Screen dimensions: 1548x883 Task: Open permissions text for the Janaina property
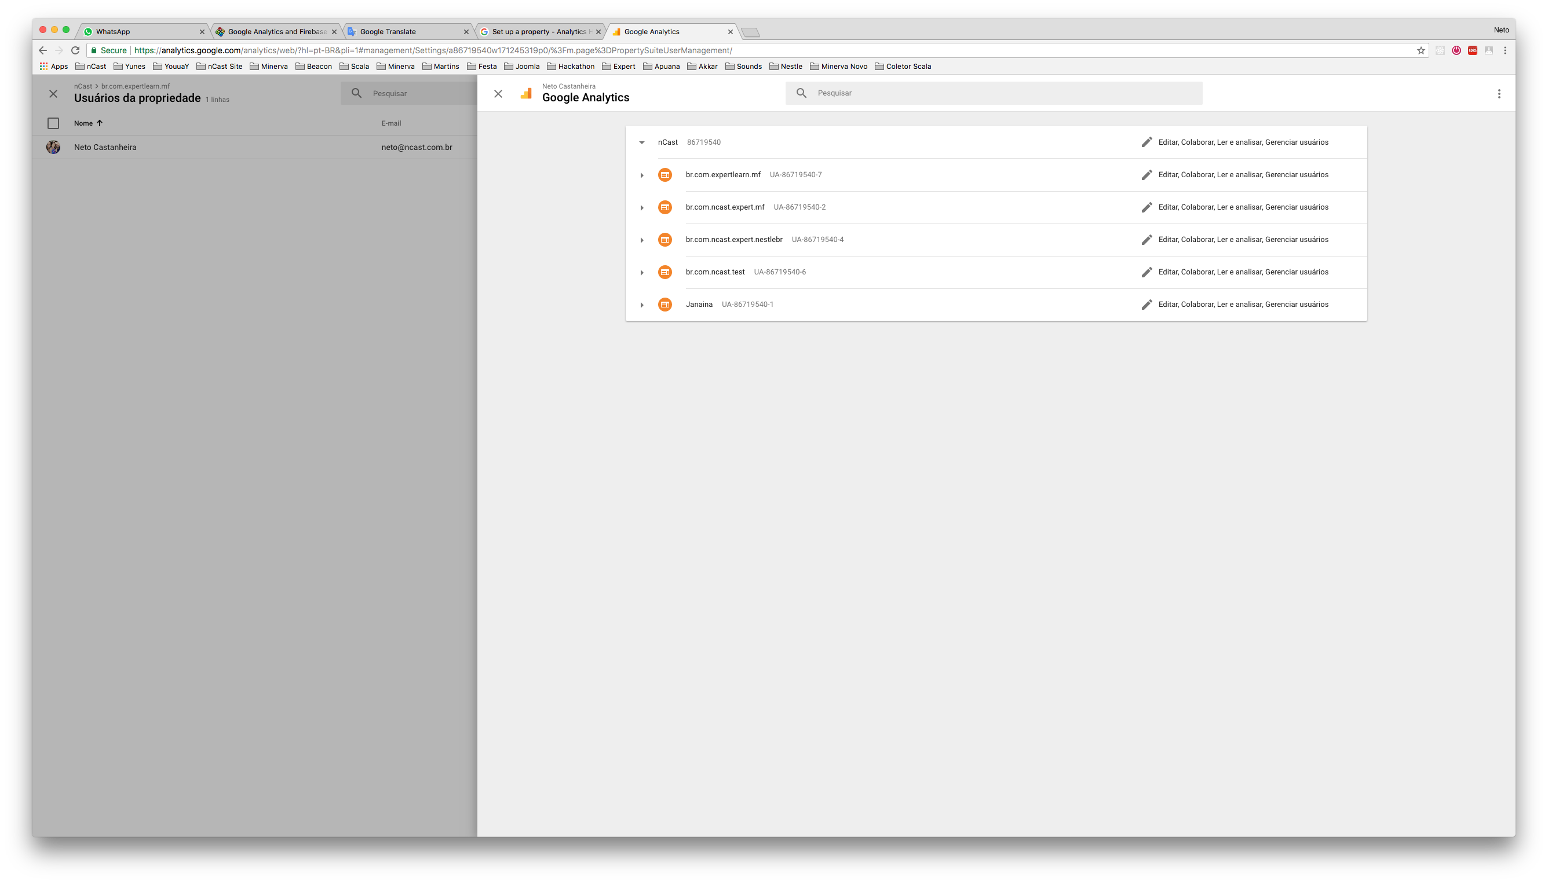(x=1242, y=305)
